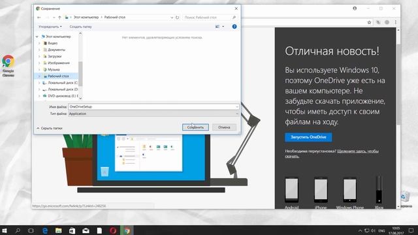The height and width of the screenshot is (235, 418).
Task: Change the view layout icon in the dialog
Action: (x=217, y=26)
